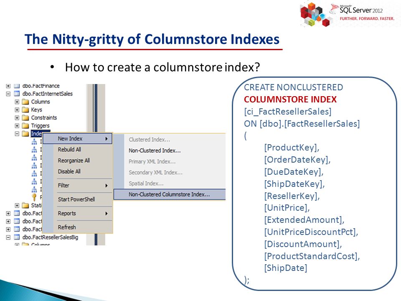Select Non-Clustered Index... submenu entry
401x301 pixels.
point(170,150)
